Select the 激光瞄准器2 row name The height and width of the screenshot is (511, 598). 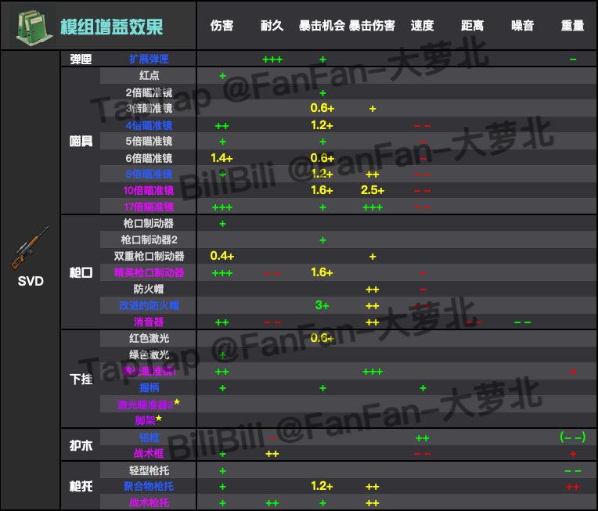146,405
